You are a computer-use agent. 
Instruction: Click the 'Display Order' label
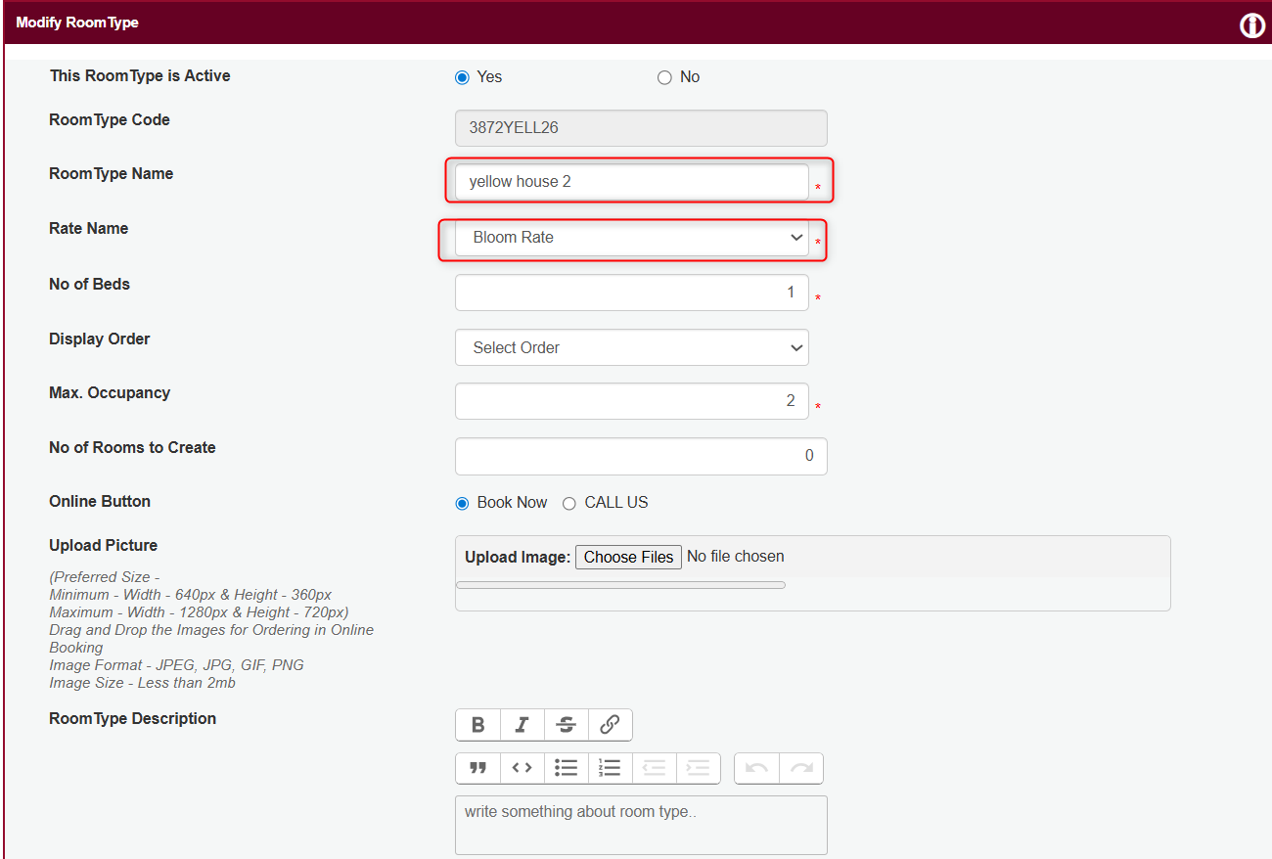tap(100, 339)
